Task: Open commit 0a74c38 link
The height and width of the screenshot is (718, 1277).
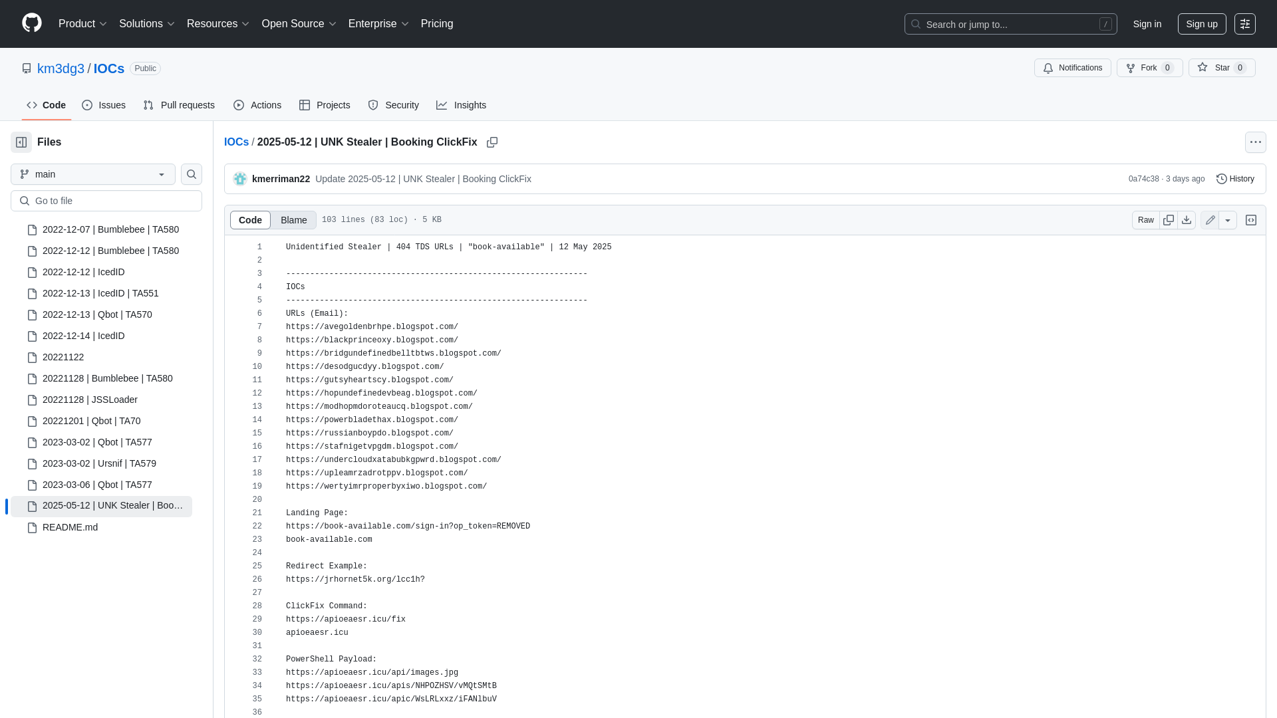Action: tap(1143, 179)
